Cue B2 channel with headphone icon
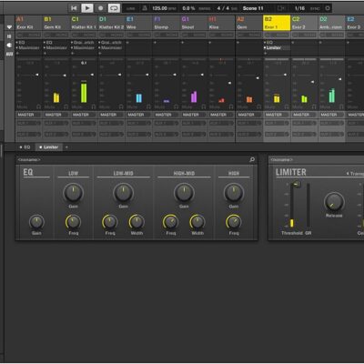Screen dimensions: 364x364 (x=287, y=106)
